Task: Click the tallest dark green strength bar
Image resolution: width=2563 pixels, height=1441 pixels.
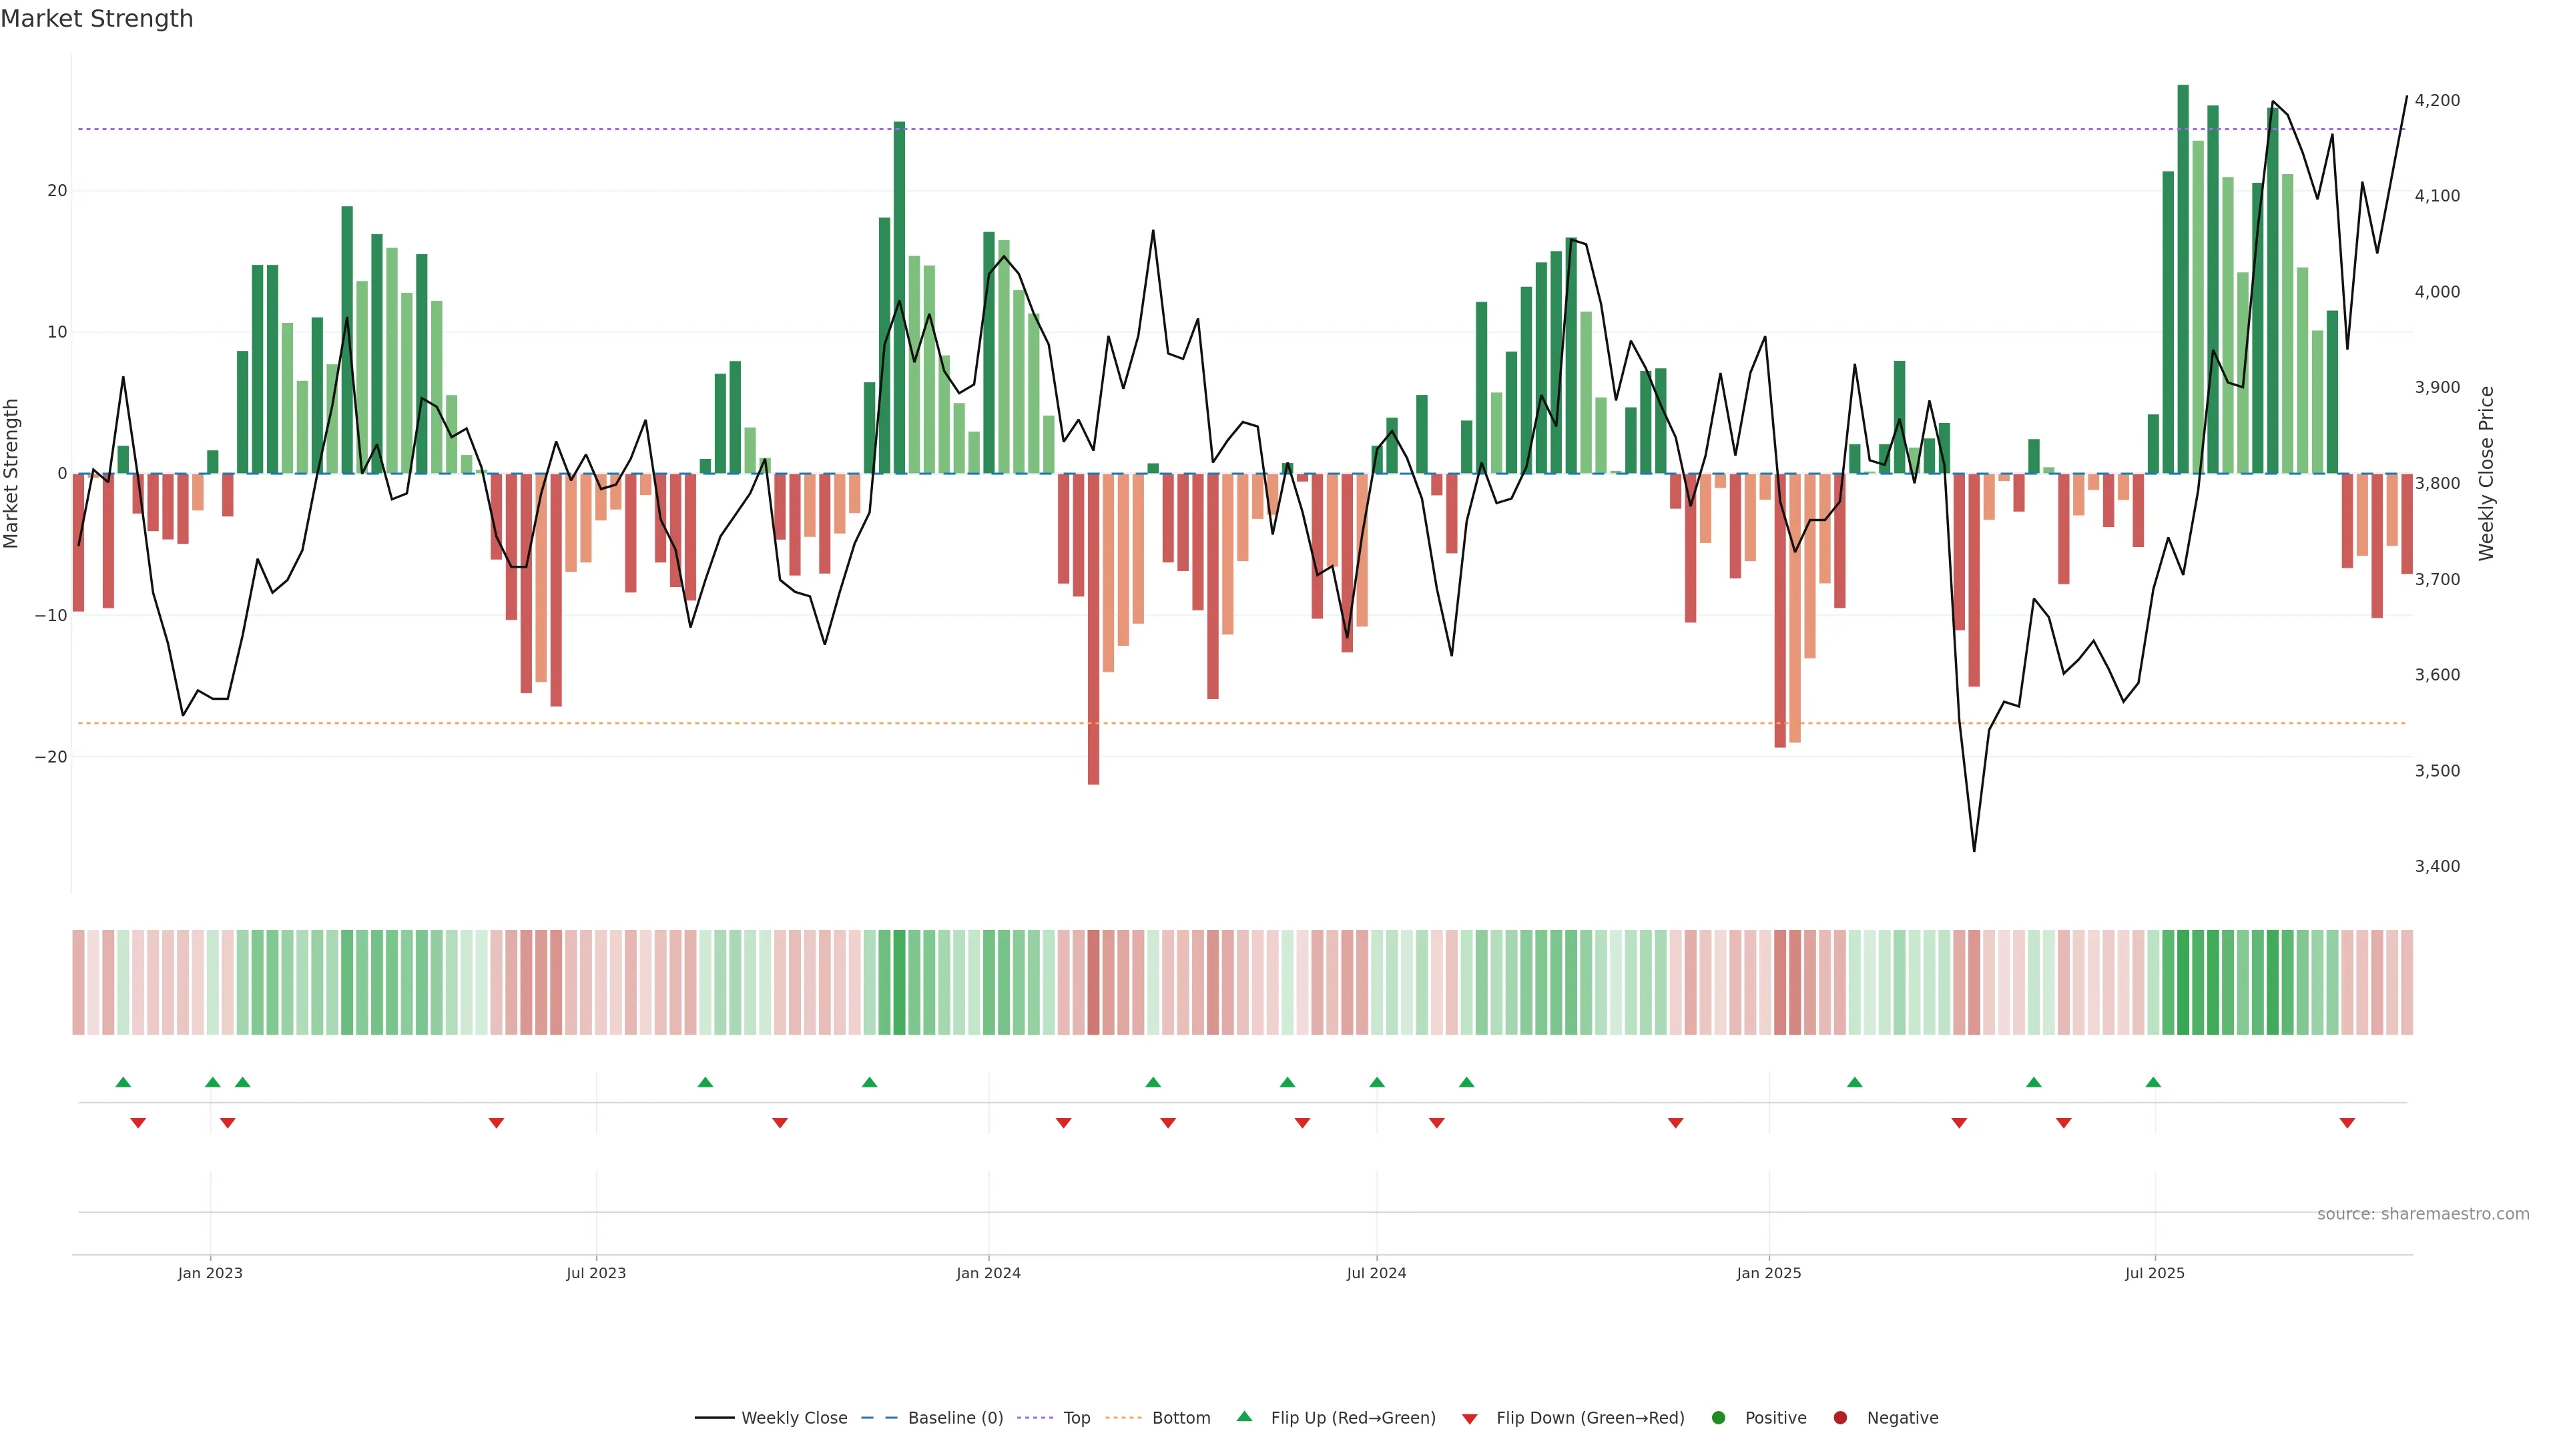Action: coord(2183,278)
